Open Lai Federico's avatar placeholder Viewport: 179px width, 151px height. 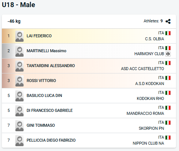point(19,36)
